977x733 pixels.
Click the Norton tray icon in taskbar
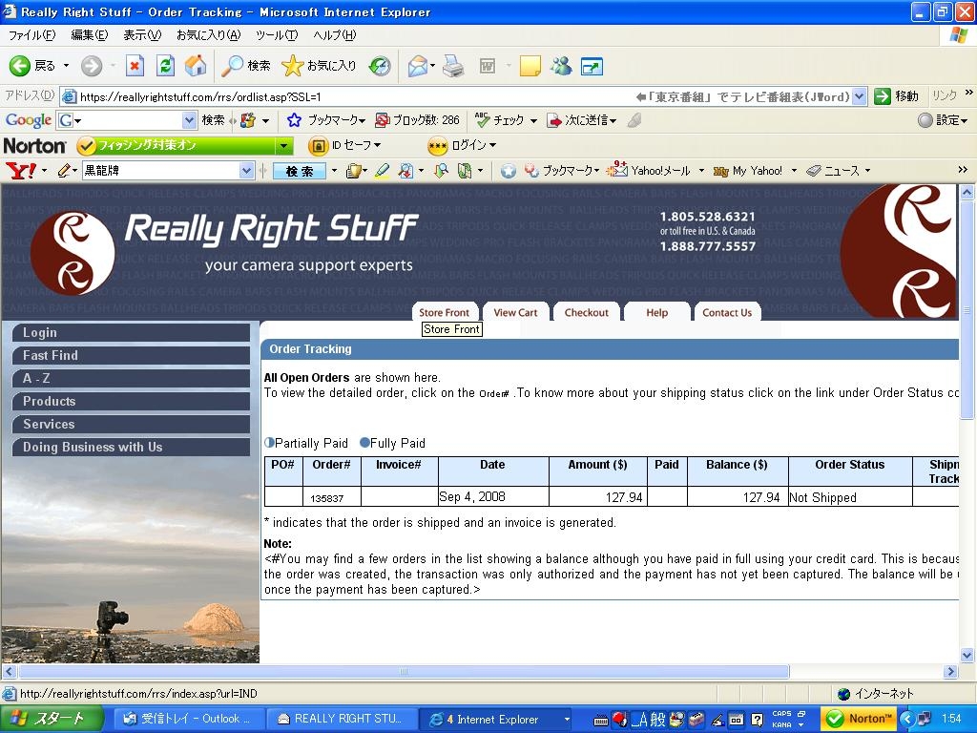coord(835,719)
